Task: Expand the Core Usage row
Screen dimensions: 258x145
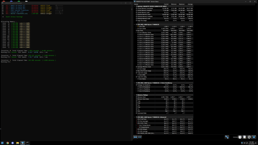Action: coord(136,69)
